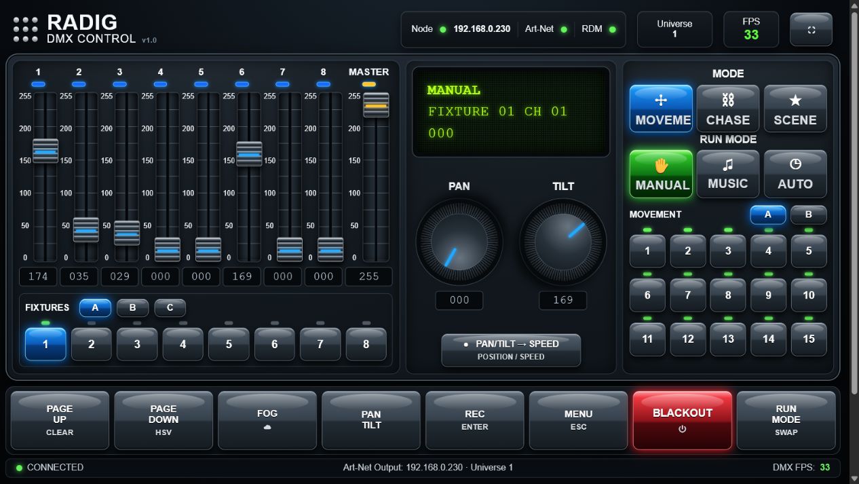The width and height of the screenshot is (859, 484).
Task: Select fixture button 3
Action: [x=137, y=344]
